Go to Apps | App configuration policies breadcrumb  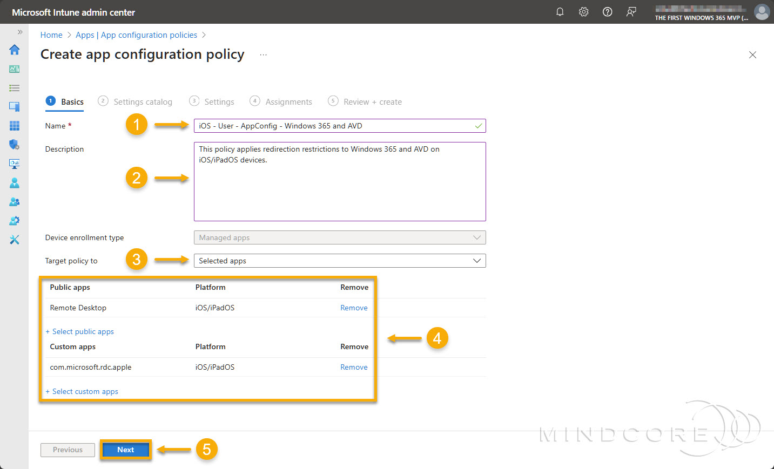pos(137,35)
